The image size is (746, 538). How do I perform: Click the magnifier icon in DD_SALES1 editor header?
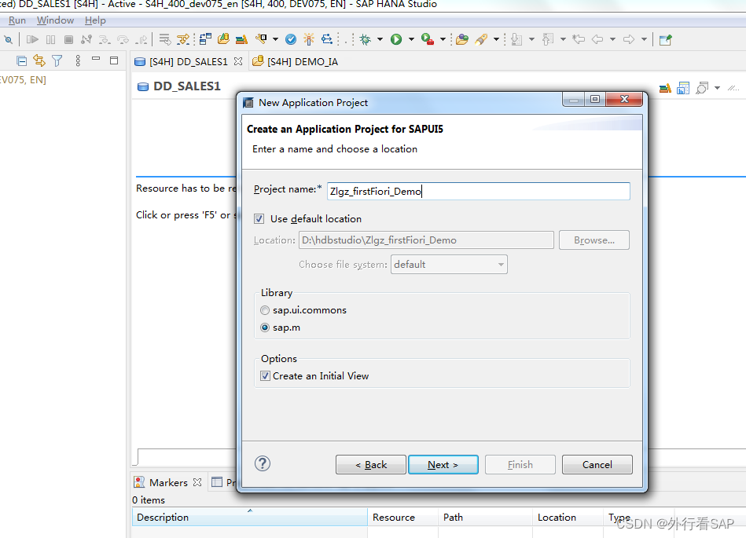pyautogui.click(x=702, y=88)
